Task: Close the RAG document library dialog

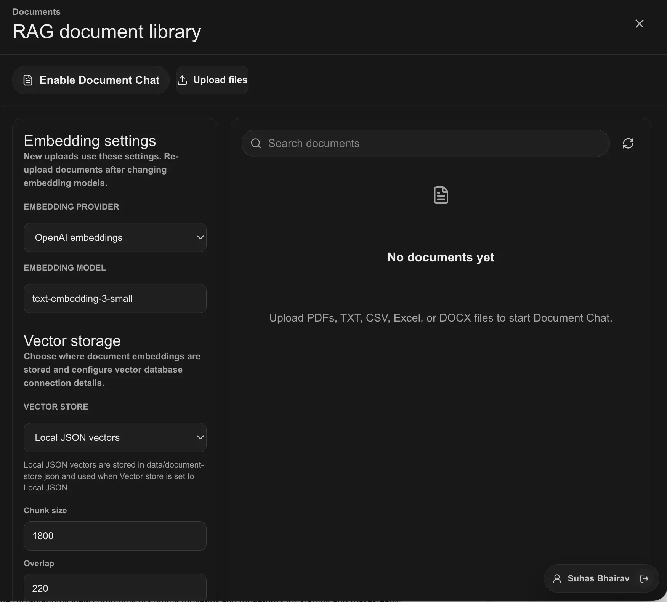Action: point(639,24)
